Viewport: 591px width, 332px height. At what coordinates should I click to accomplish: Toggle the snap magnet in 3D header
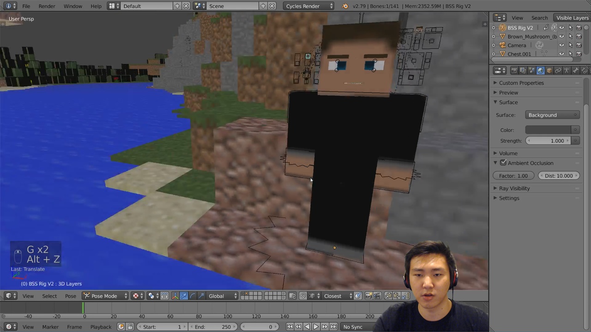pyautogui.click(x=303, y=296)
